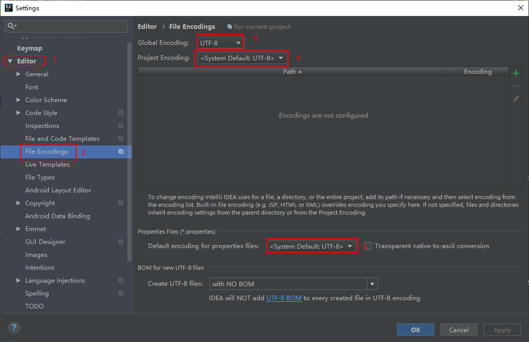Open File and Code Templates page
Viewport: 529px width, 342px height.
pyautogui.click(x=62, y=138)
